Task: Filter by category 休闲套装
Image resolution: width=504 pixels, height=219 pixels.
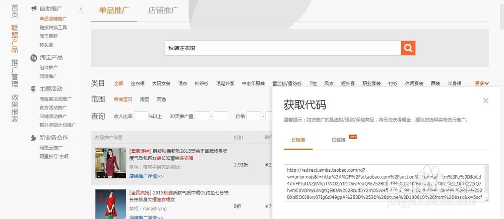Action: click(414, 83)
